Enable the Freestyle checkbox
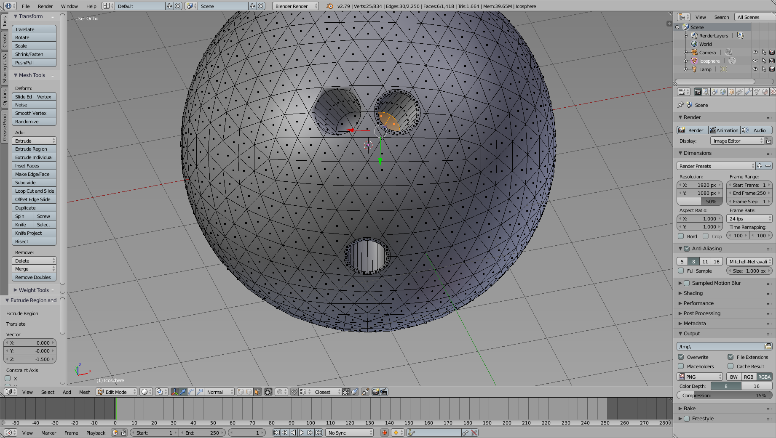The width and height of the screenshot is (776, 438). (687, 419)
